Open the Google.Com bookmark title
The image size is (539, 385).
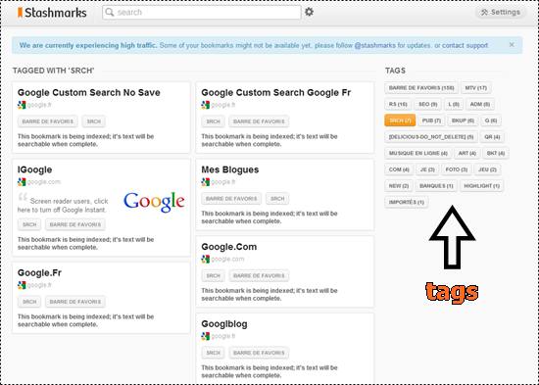tap(229, 247)
